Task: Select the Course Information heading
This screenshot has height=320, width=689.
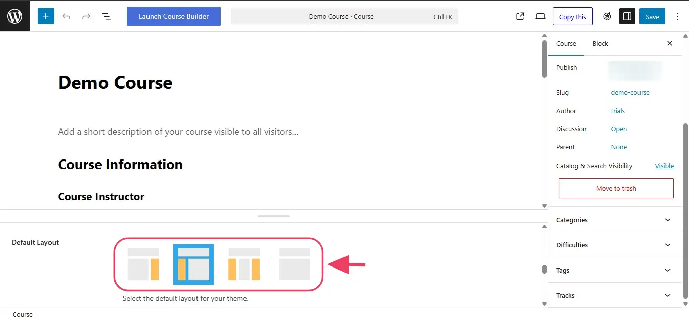Action: pos(120,165)
